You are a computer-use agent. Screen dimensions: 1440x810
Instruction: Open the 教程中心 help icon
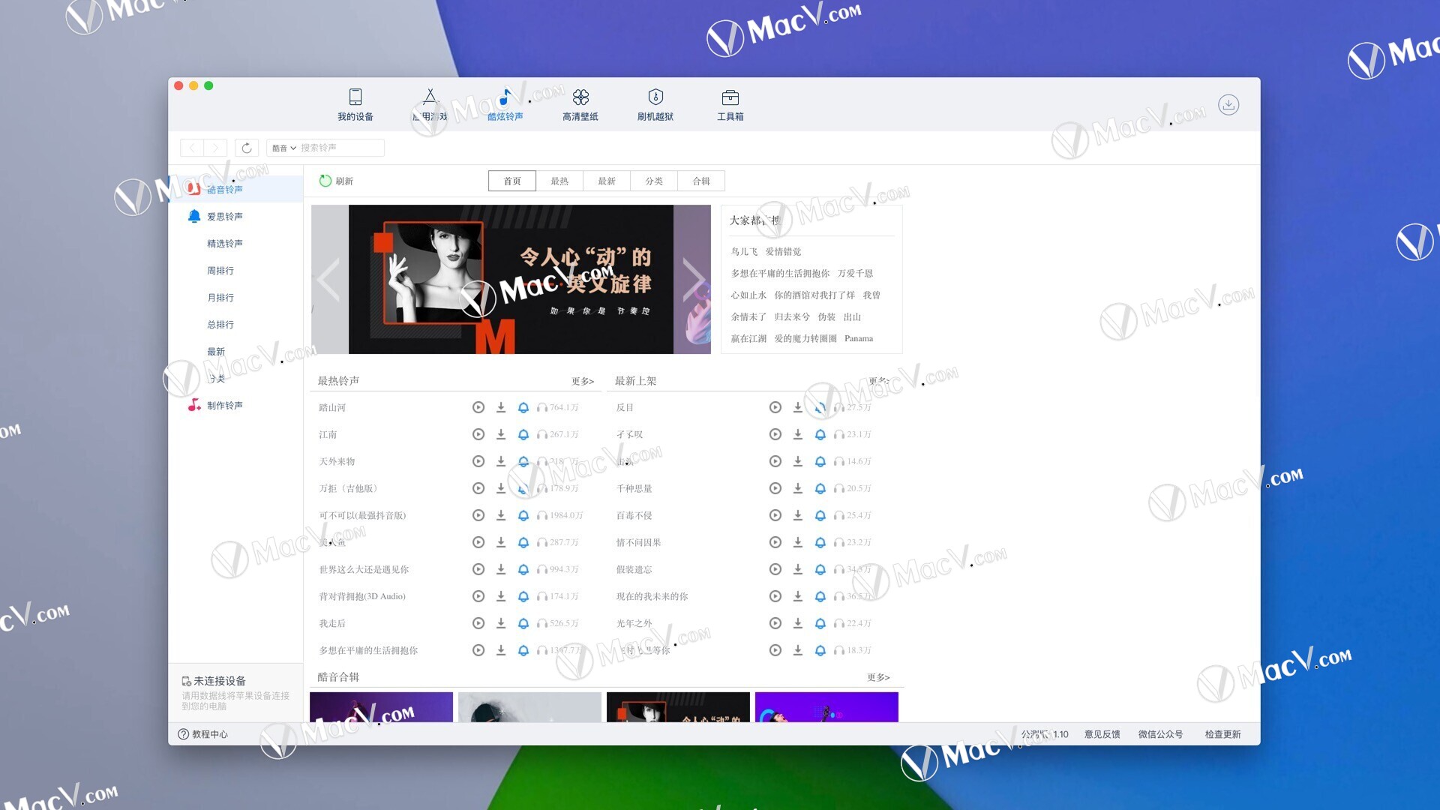pos(183,734)
